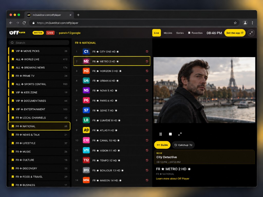Click the bookmark icon of VIP MOVIE PICKS
The image size is (263, 197).
pos(13,51)
